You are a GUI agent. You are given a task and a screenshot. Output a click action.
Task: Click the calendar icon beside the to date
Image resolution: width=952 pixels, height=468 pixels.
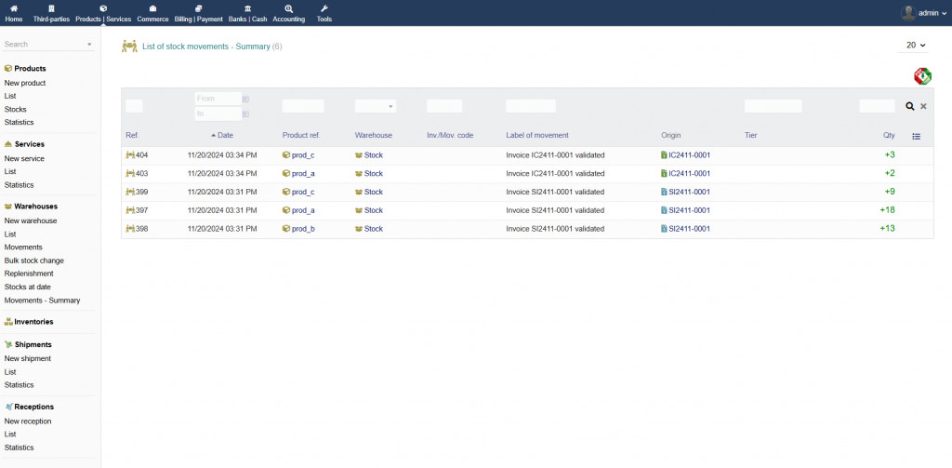[x=245, y=114]
